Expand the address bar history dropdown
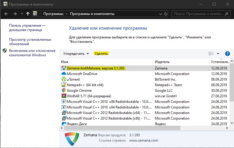The height and width of the screenshot is (148, 234). click(161, 14)
